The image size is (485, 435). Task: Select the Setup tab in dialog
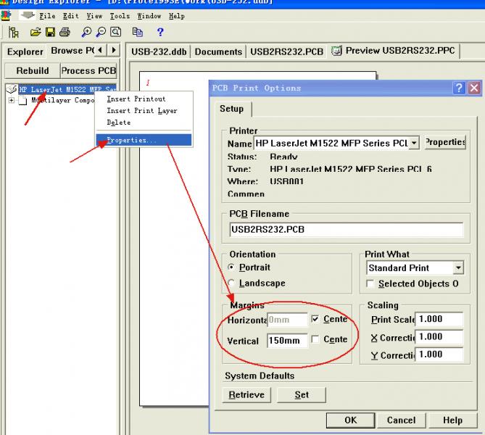(232, 109)
